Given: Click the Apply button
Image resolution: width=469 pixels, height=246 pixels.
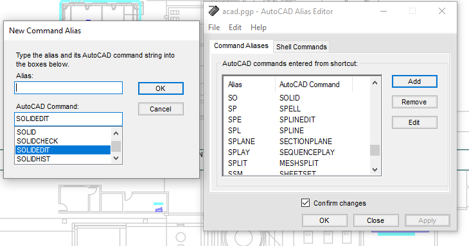Looking at the screenshot, I should pyautogui.click(x=427, y=220).
